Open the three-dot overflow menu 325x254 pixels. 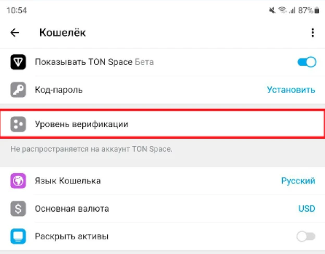[x=312, y=32]
